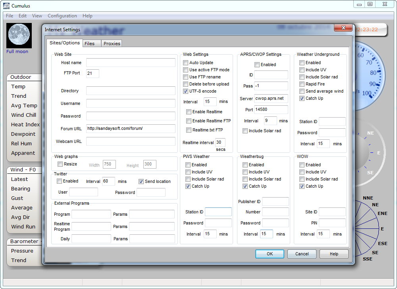Viewport: 397px width, 289px height.
Task: Toggle the UTF-8 encode checkbox
Action: pyautogui.click(x=186, y=91)
